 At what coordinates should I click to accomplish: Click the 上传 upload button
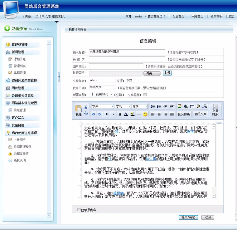pyautogui.click(x=167, y=73)
